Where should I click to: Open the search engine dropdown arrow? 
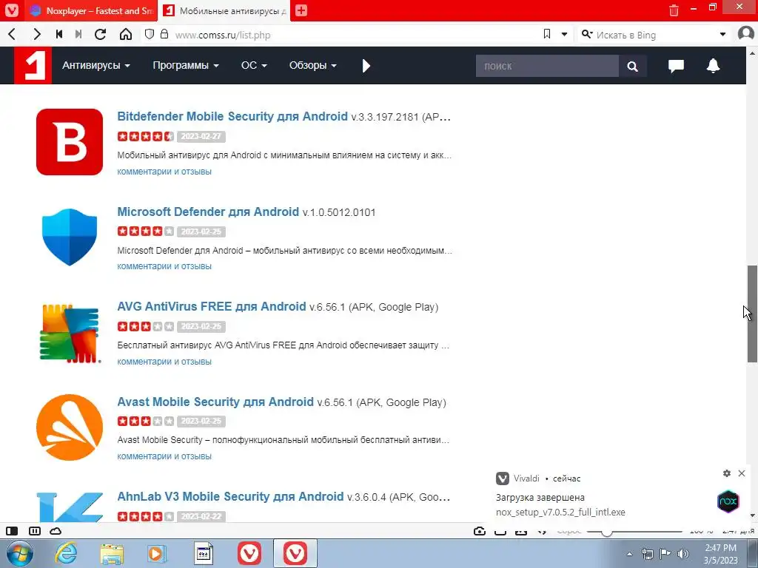[722, 34]
